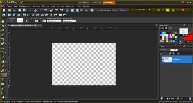Select the Text tool
This screenshot has width=193, height=103.
click(2, 80)
